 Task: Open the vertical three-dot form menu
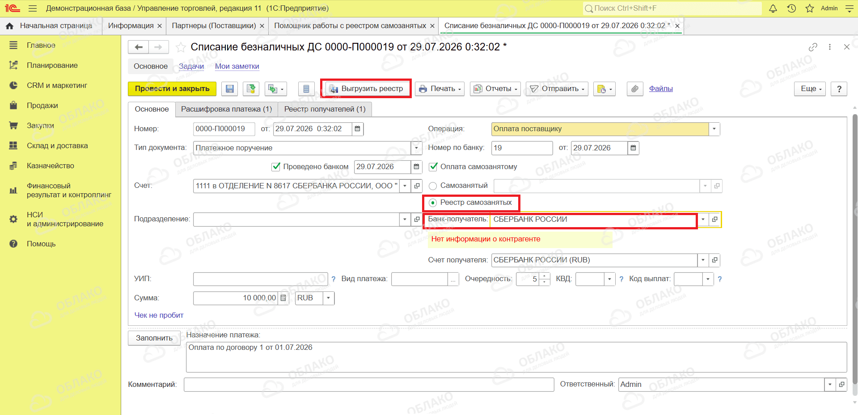[830, 47]
